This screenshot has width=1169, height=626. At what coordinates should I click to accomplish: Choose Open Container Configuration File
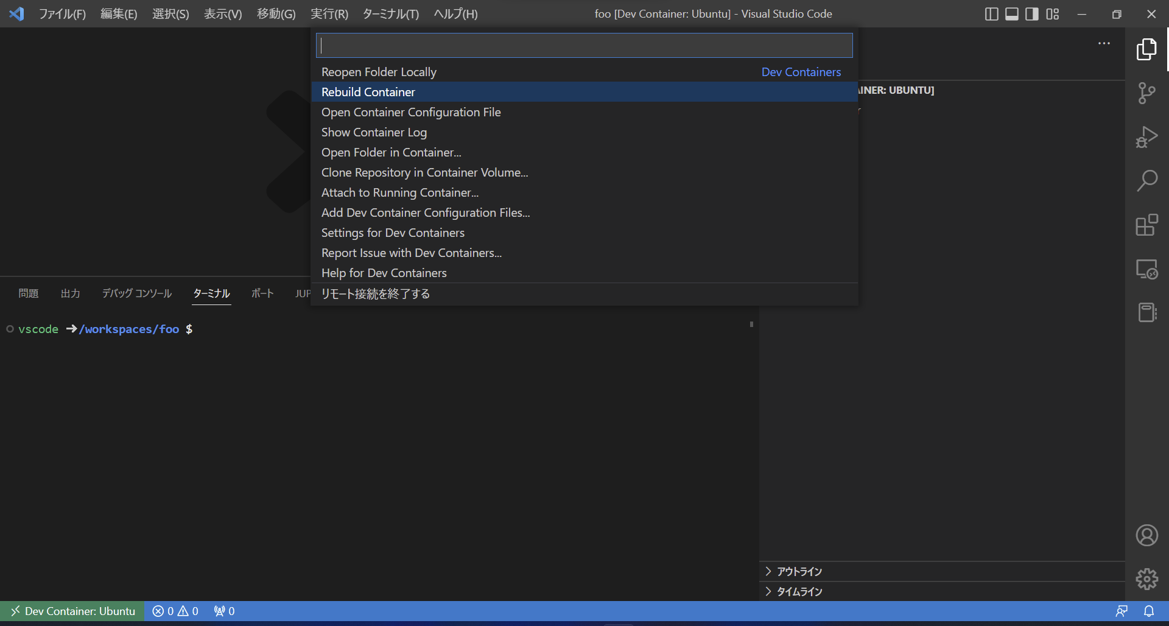pyautogui.click(x=584, y=112)
